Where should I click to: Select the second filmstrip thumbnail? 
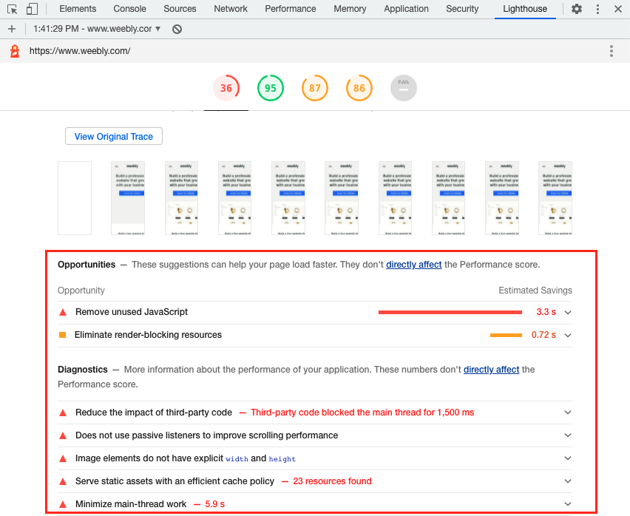(x=128, y=198)
